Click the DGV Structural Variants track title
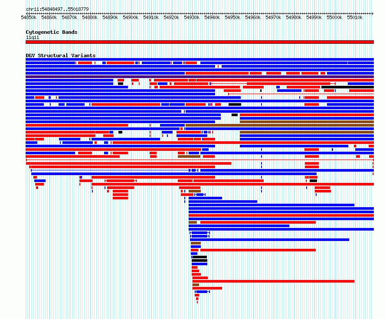The image size is (386, 319). pyautogui.click(x=61, y=55)
